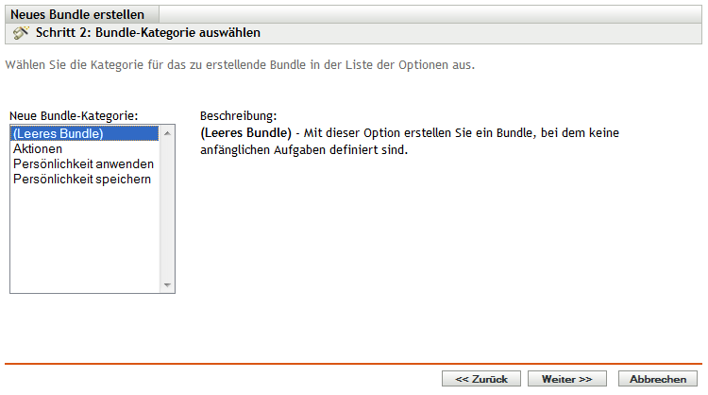
Task: Click the Beschreibung label
Action: 231,115
